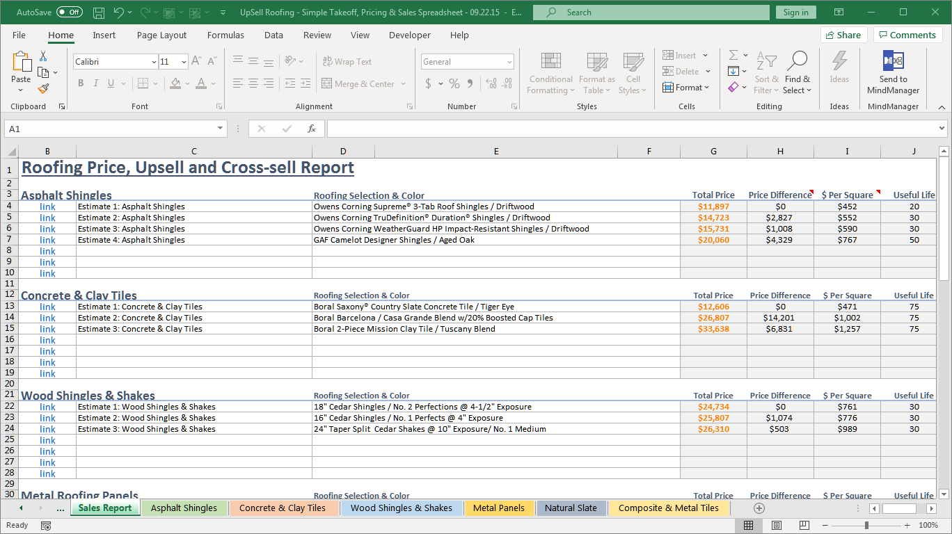Open the General number format dropdown
952x534 pixels.
coord(509,62)
